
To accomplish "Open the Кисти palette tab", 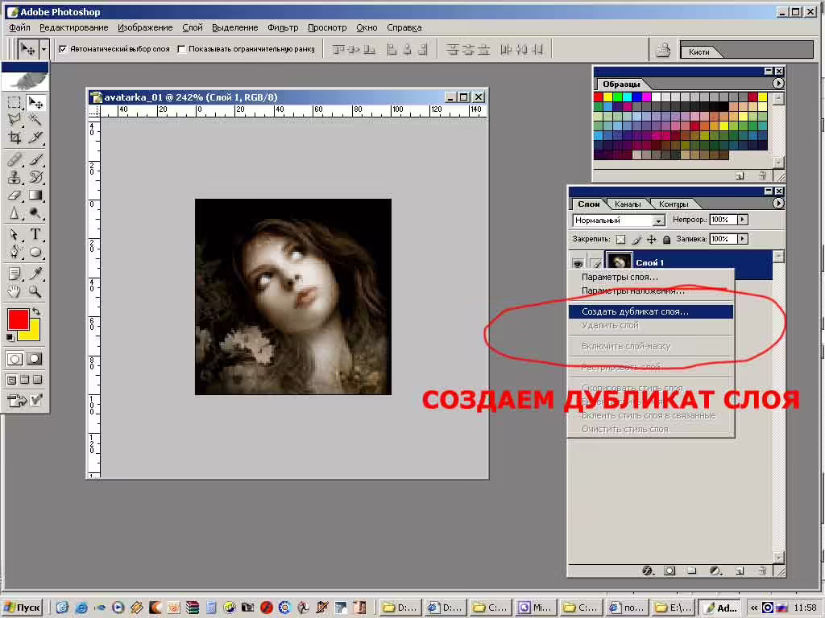I will (x=699, y=51).
